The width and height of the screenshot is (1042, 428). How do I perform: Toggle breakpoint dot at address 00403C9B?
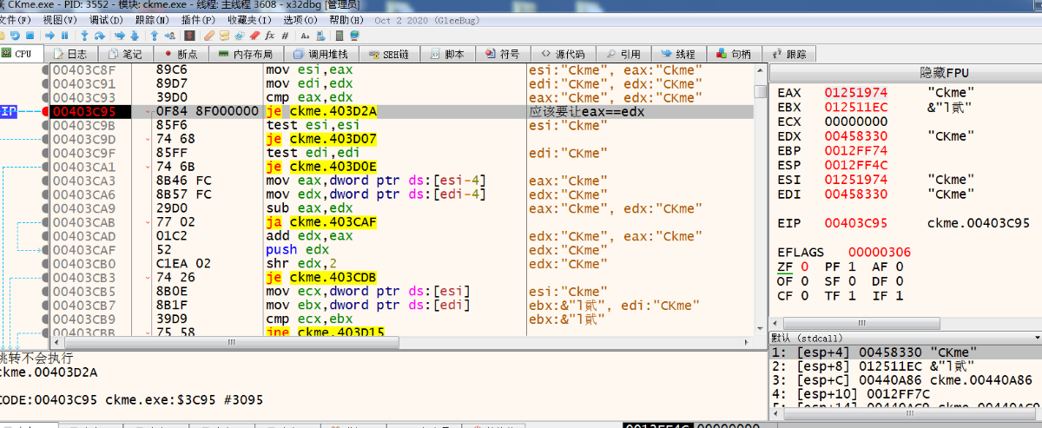[45, 126]
